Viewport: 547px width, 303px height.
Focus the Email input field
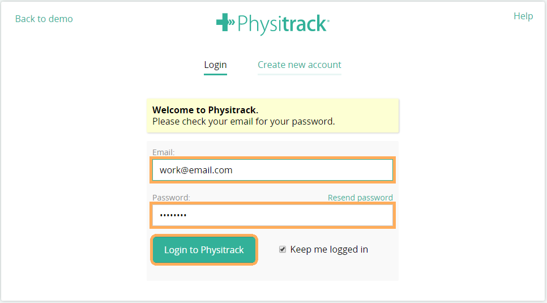[x=273, y=170]
